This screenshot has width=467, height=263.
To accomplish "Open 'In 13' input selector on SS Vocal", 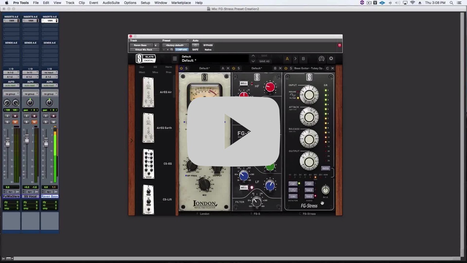I will pos(30,73).
